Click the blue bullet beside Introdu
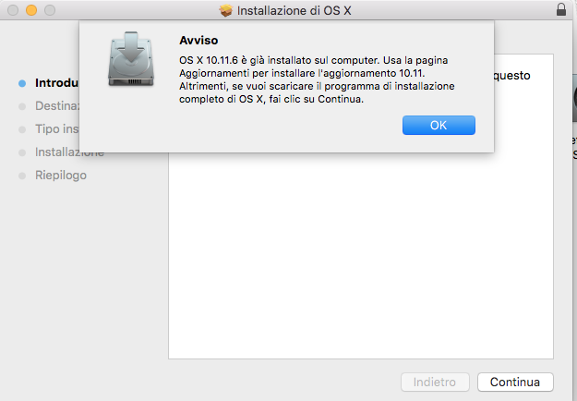 point(22,83)
